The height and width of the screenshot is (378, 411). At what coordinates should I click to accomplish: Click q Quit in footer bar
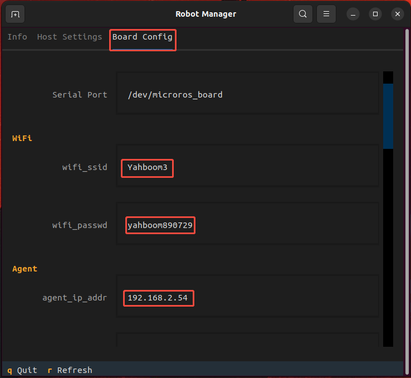click(x=22, y=370)
